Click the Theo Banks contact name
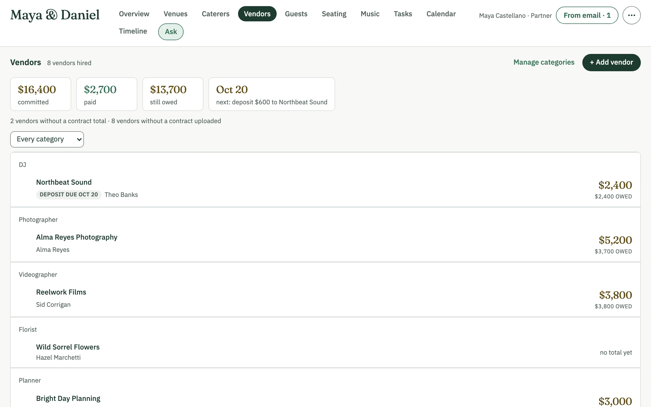 (121, 195)
